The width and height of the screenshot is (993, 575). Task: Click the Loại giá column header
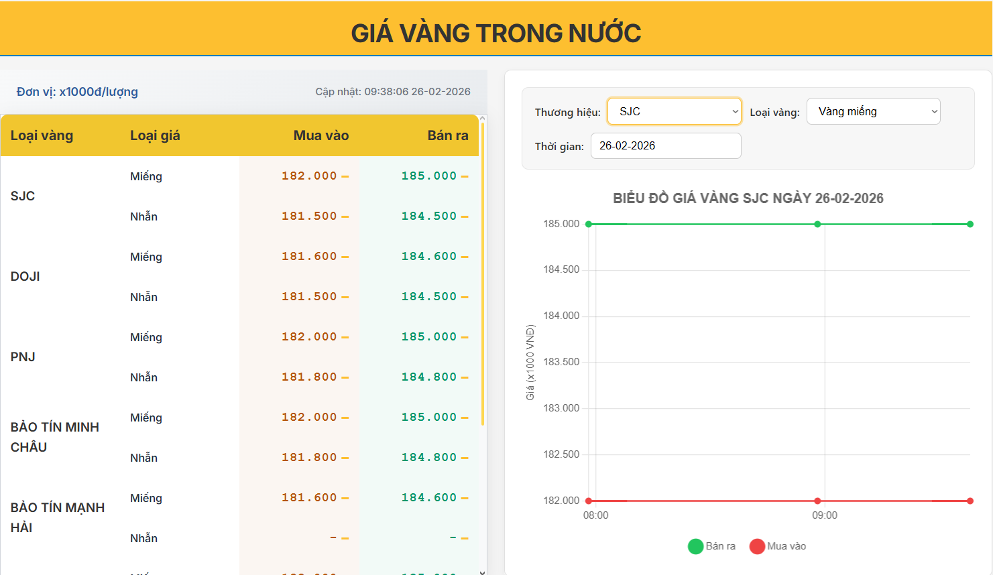[x=155, y=135]
